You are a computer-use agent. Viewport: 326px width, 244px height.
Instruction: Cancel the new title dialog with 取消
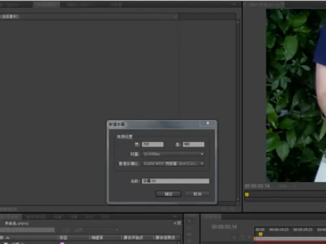[x=197, y=194]
